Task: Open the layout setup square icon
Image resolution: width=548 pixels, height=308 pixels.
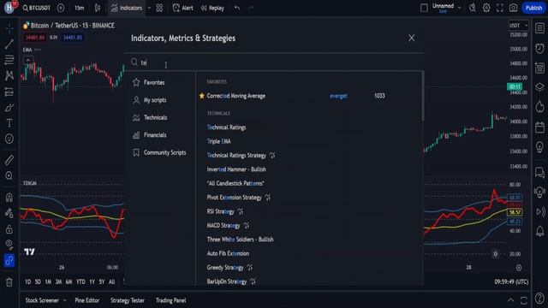Action: (x=424, y=8)
